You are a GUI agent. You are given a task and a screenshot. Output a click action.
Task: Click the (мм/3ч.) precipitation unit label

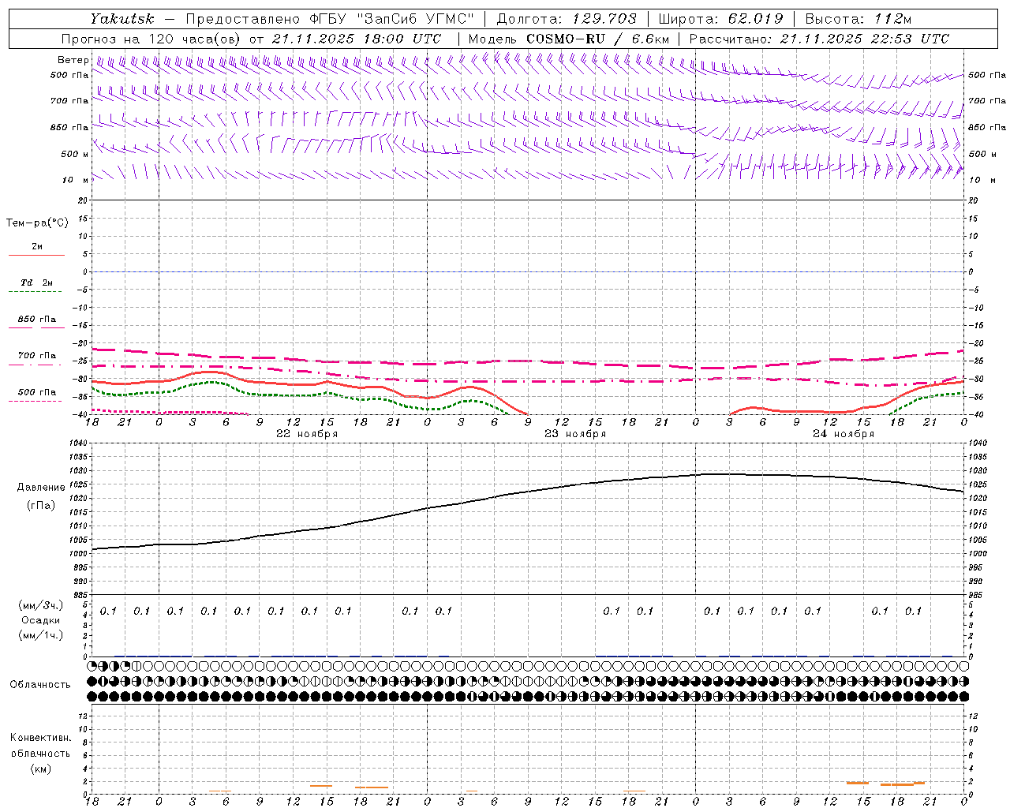click(x=41, y=605)
